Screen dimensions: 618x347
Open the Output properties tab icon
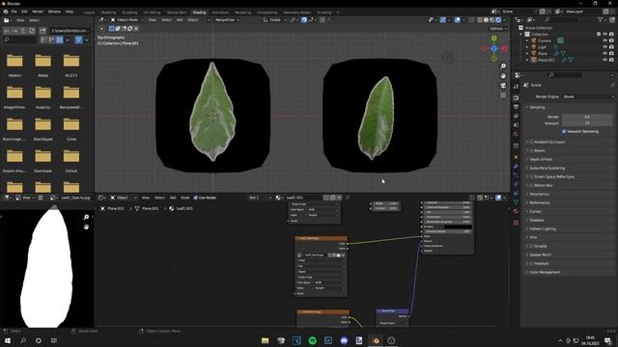point(517,107)
